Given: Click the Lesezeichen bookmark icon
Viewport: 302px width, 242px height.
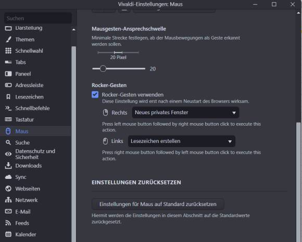Looking at the screenshot, I should tap(8, 96).
